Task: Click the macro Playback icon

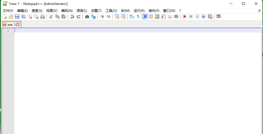Action: 197,17
